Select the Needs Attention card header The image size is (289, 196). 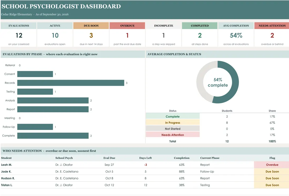[272, 26]
